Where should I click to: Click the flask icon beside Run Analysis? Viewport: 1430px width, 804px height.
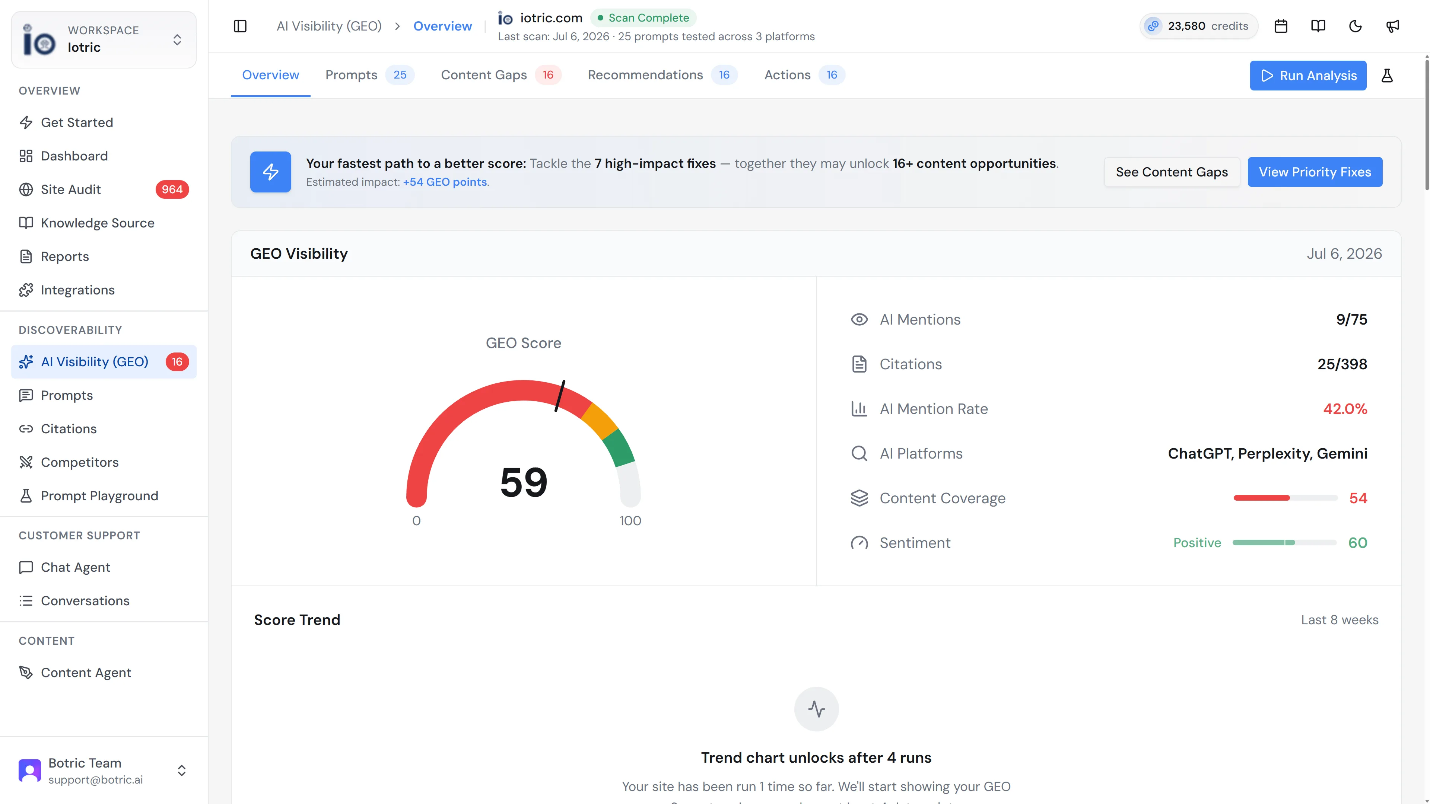point(1387,76)
